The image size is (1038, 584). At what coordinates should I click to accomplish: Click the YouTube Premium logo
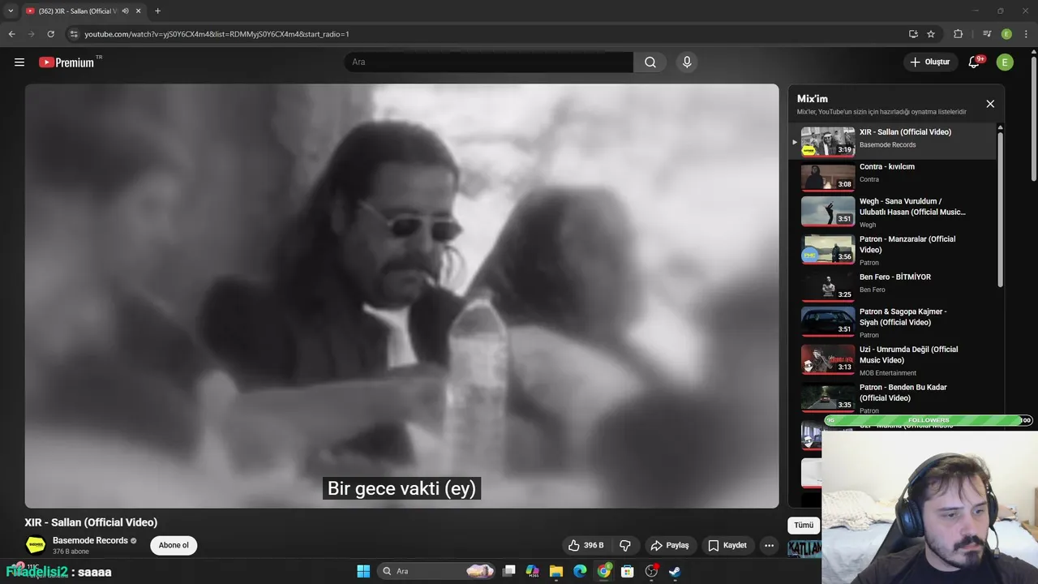(x=66, y=62)
